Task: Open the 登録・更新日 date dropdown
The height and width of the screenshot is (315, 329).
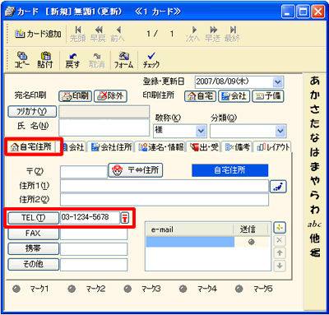Action: click(278, 82)
